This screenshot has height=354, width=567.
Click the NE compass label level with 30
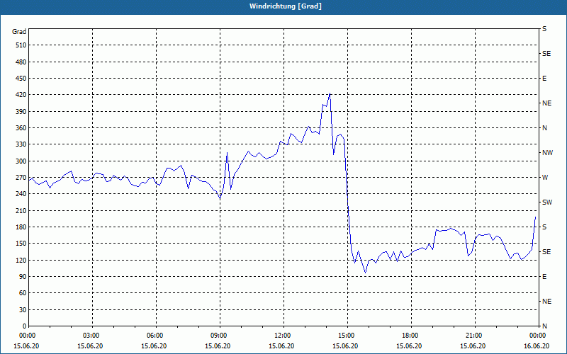pyautogui.click(x=546, y=302)
